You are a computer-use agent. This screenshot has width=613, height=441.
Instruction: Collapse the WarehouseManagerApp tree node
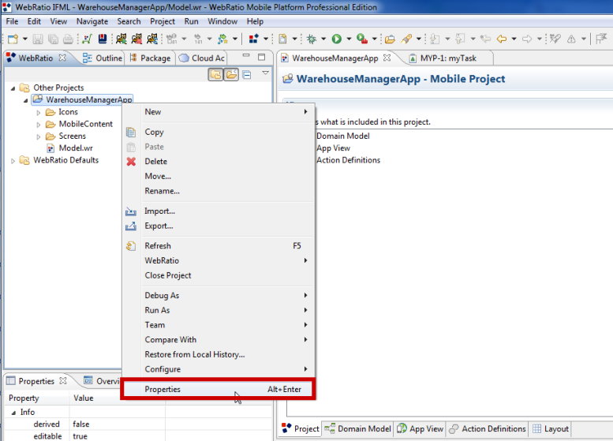point(25,100)
